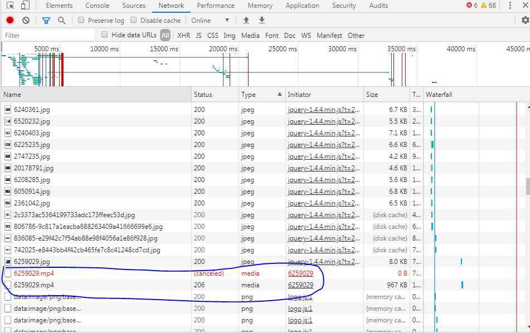Check the Hide data URLs checkbox
This screenshot has height=333, width=530.
[x=104, y=35]
